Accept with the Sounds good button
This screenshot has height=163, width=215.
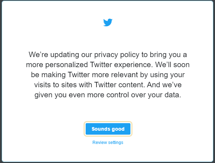(x=108, y=129)
